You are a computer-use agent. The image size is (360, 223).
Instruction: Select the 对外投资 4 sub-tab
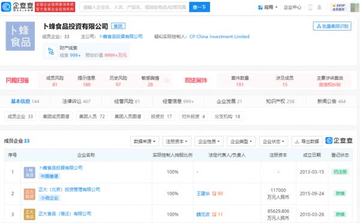pyautogui.click(x=193, y=117)
